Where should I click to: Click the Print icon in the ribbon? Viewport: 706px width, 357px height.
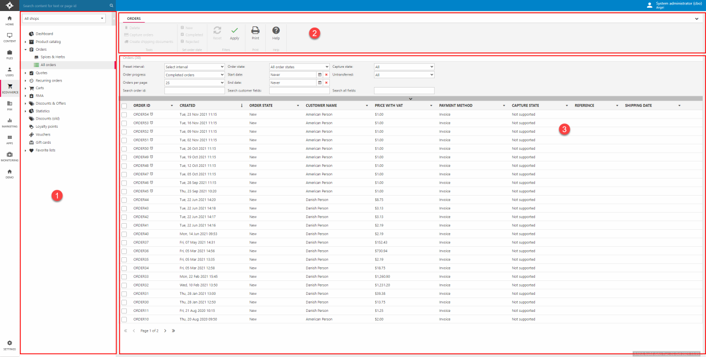(255, 31)
